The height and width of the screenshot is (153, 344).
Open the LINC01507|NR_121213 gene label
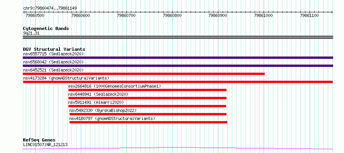pyautogui.click(x=45, y=145)
